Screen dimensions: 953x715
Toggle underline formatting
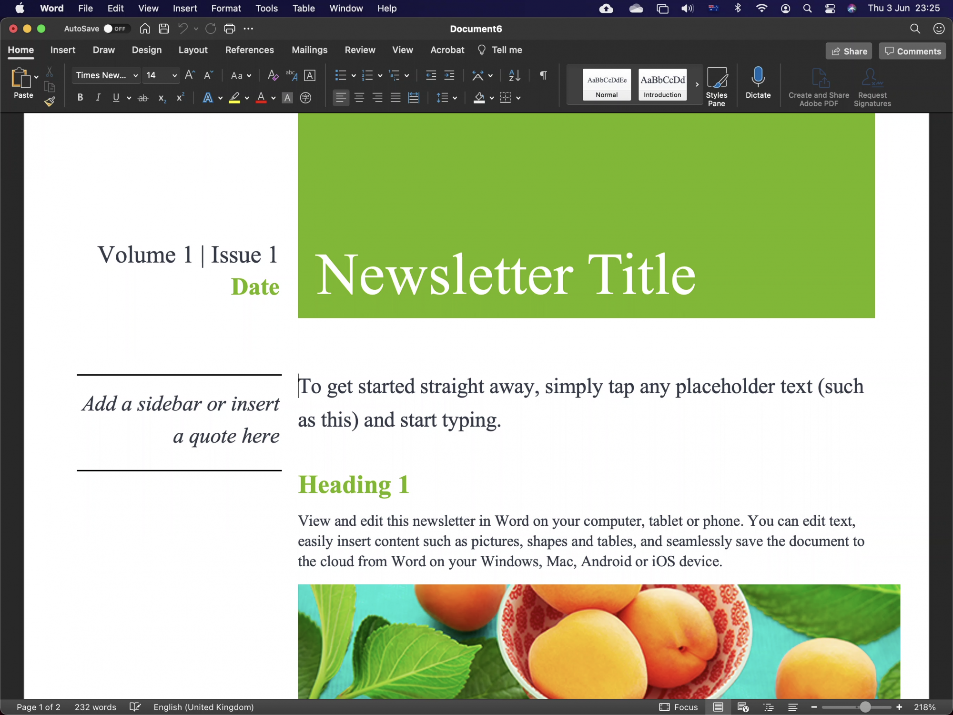[116, 98]
